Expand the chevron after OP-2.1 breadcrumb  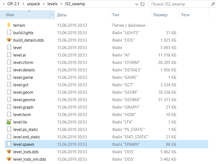tap(23, 4)
